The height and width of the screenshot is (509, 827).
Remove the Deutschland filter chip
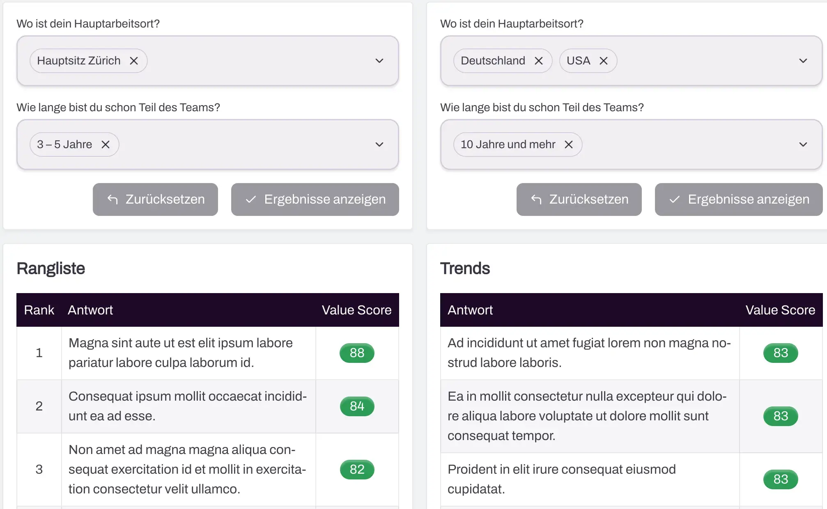tap(539, 61)
